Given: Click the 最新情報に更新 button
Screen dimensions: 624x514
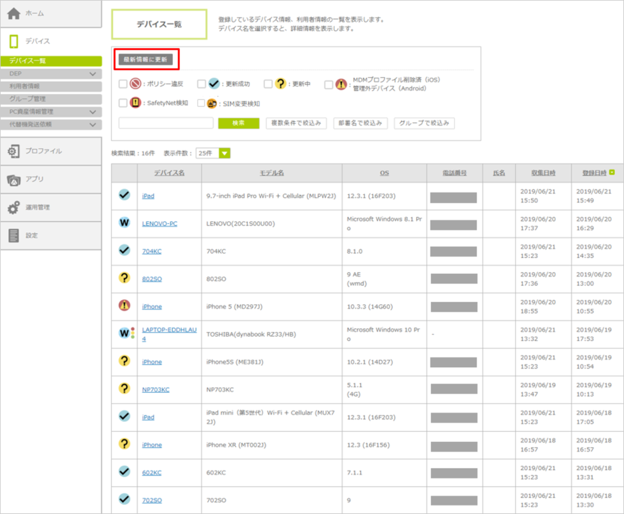Looking at the screenshot, I should (x=146, y=60).
